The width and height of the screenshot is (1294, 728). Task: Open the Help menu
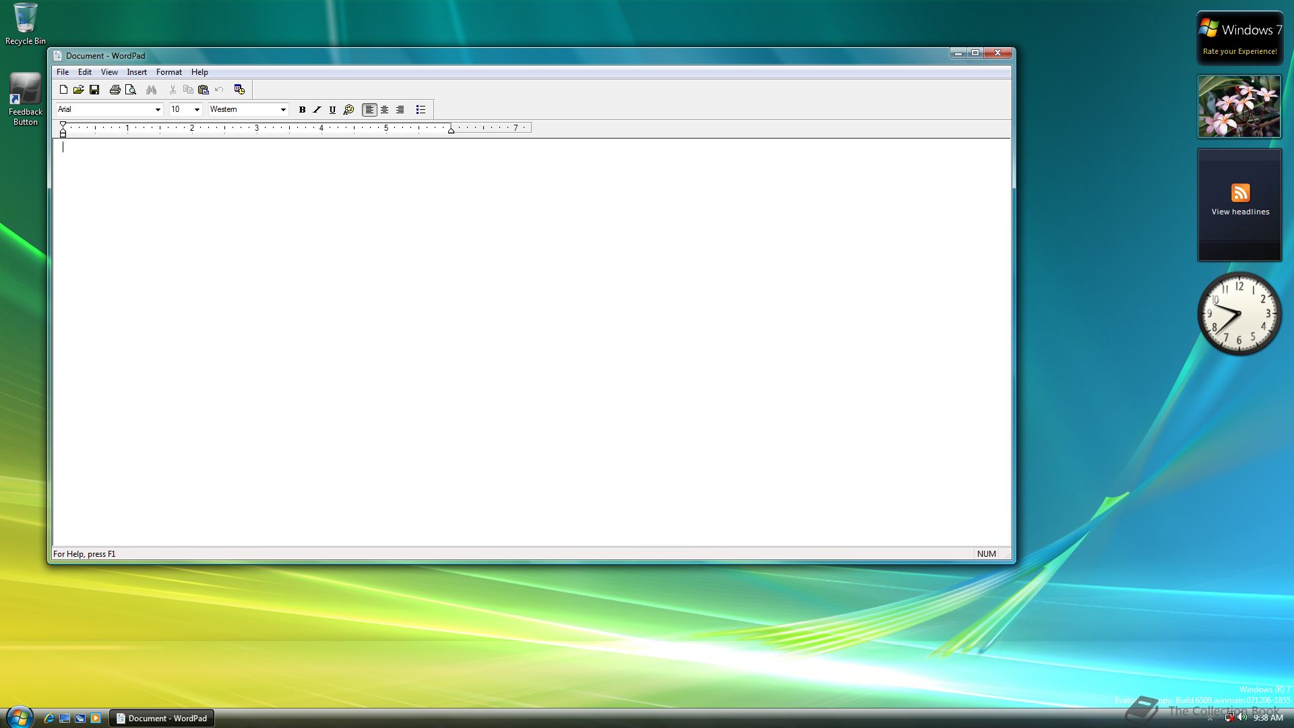(199, 72)
